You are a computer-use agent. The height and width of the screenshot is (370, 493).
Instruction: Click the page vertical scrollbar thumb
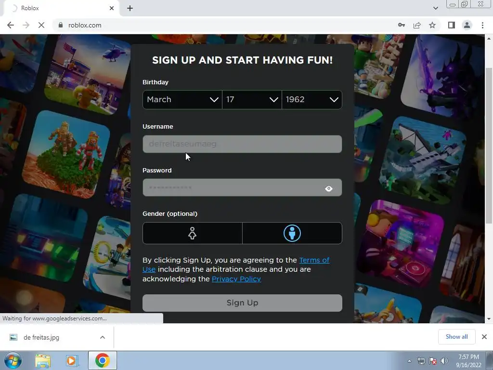489,145
